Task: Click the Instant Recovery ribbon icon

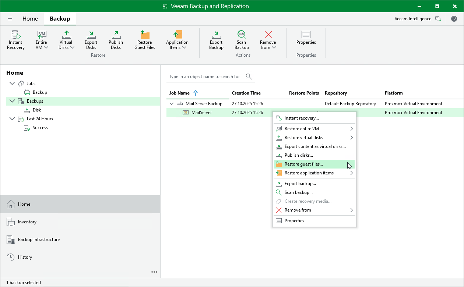Action: pos(15,40)
